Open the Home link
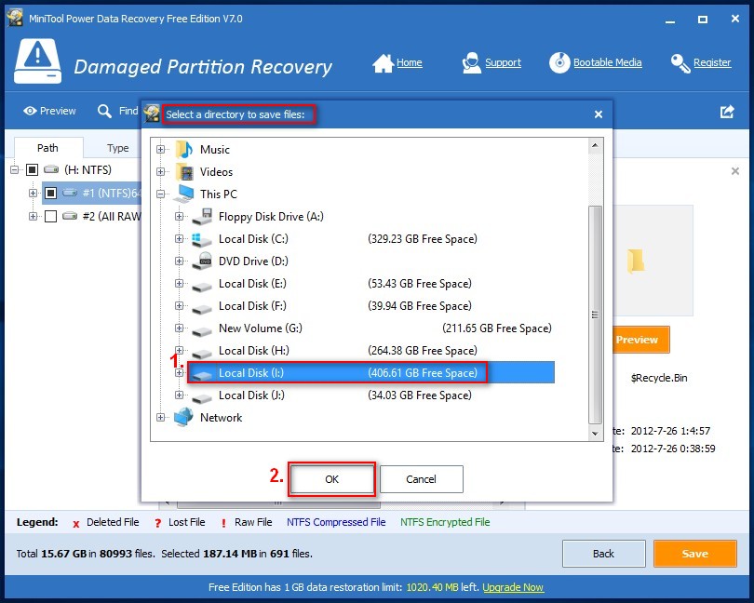 click(410, 63)
